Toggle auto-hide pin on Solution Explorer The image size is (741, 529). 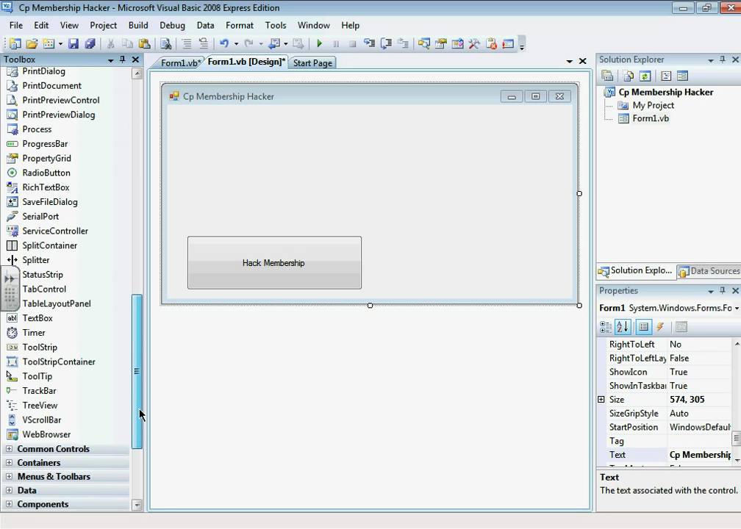pyautogui.click(x=723, y=60)
